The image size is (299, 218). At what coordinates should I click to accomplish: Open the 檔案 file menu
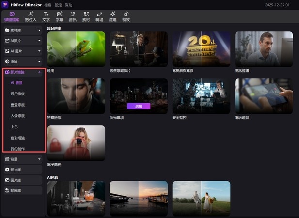tap(47, 4)
